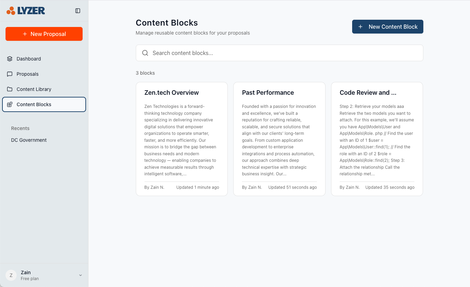
Task: Collapse the sidebar with panel toggle icon
Action: point(78,11)
